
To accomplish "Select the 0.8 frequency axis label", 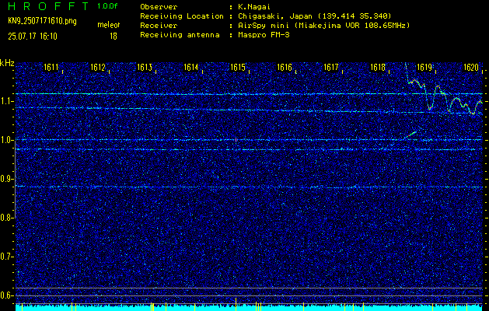I will tap(6, 218).
